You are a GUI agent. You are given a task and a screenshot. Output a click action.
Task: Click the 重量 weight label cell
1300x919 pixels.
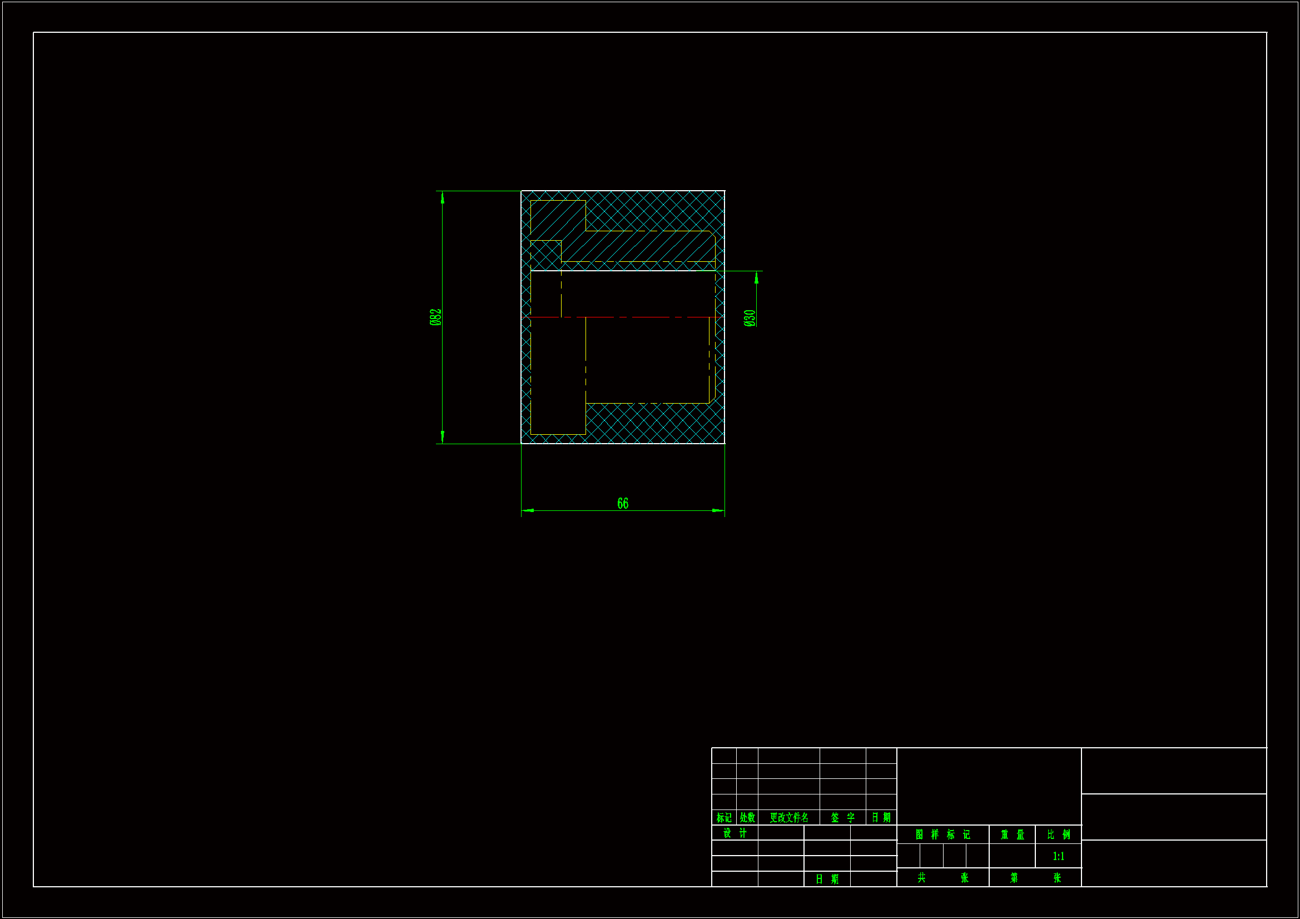coord(1013,834)
